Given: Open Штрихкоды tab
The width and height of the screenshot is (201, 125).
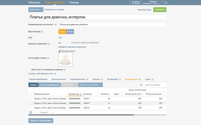Looking at the screenshot, I should (113, 79).
